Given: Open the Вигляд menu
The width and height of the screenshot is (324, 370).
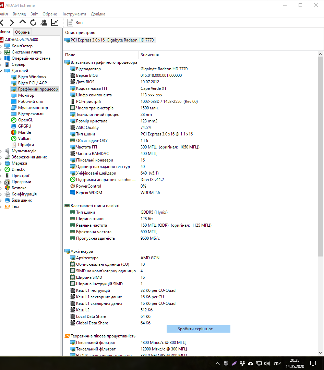Looking at the screenshot, I should pos(19,14).
